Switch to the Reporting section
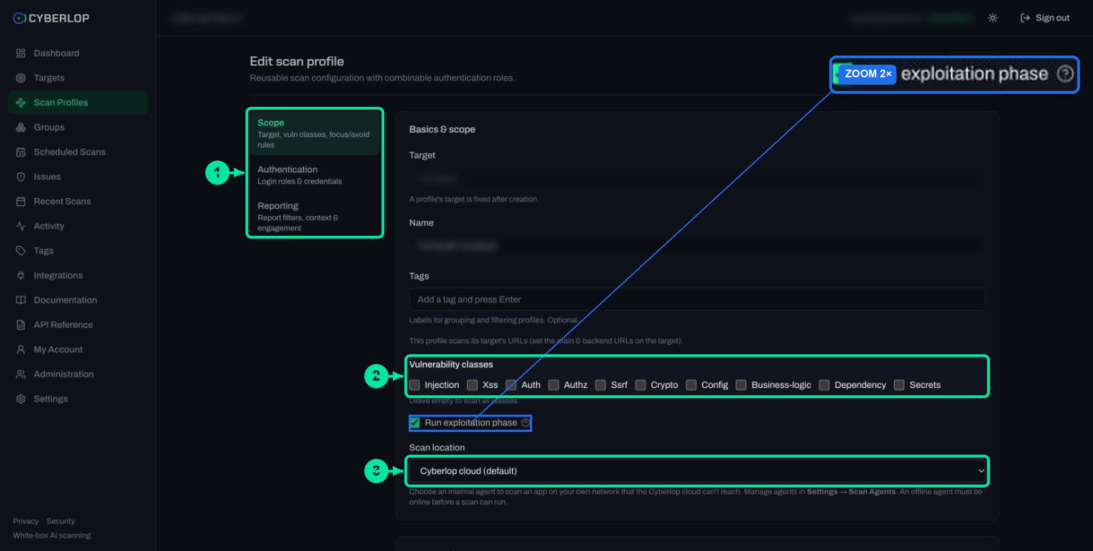The height and width of the screenshot is (551, 1093). [x=315, y=216]
